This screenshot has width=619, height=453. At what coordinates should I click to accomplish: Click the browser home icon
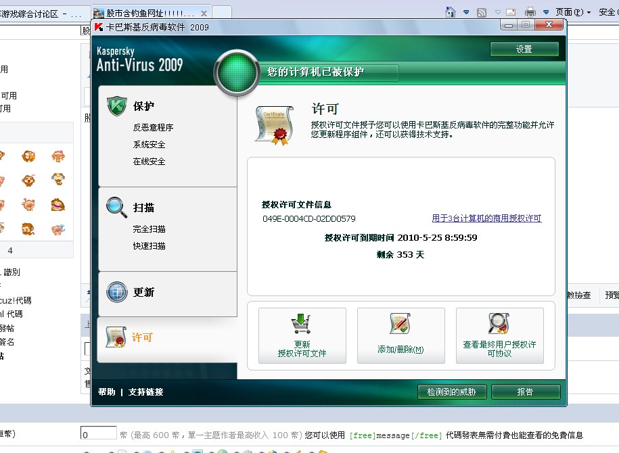pos(450,12)
